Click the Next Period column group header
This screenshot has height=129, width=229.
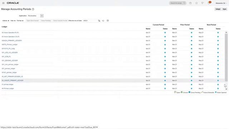click(211, 25)
